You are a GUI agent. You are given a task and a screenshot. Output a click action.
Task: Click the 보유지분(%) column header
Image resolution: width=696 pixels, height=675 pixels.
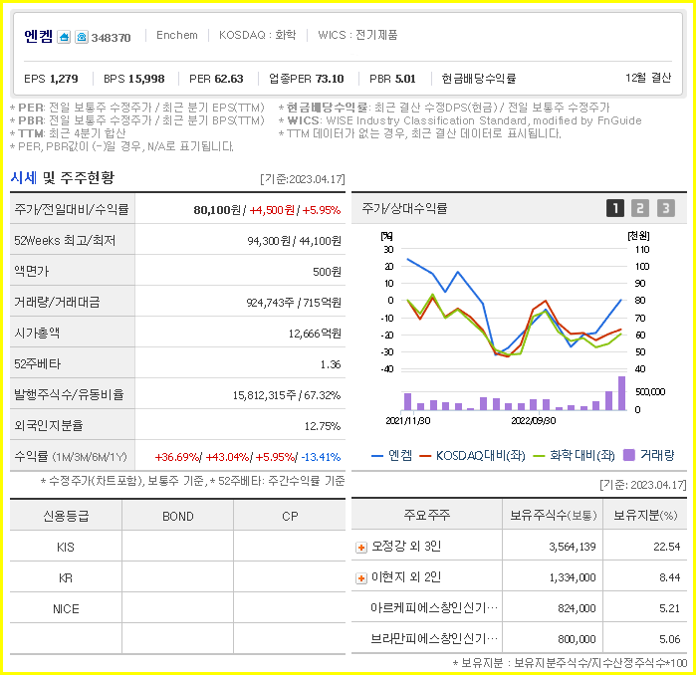click(x=645, y=515)
